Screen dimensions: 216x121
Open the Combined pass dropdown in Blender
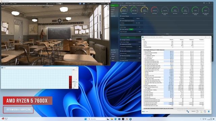103,4
